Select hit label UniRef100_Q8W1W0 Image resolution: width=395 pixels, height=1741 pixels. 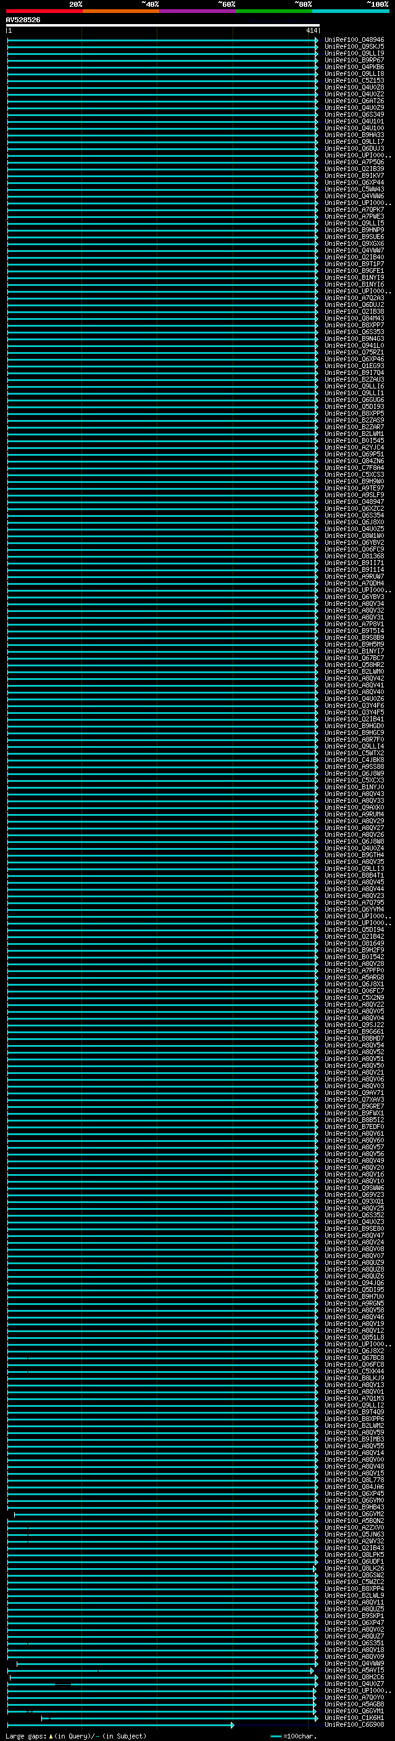pyautogui.click(x=354, y=536)
